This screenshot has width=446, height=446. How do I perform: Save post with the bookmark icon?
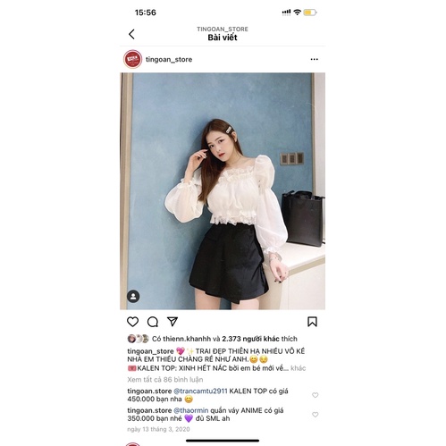312,322
